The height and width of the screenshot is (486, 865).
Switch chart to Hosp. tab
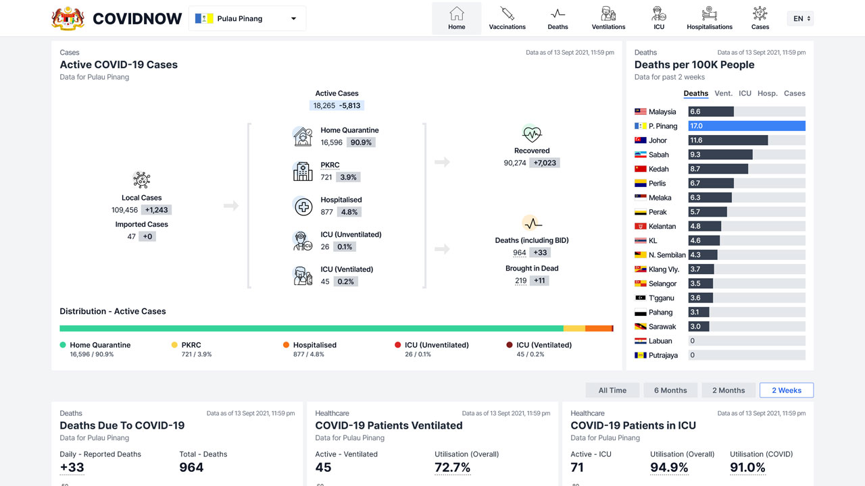[768, 94]
